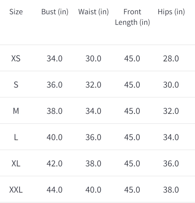Click the 45.0 front length for XXL
This screenshot has height=203, width=195.
pos(132,190)
